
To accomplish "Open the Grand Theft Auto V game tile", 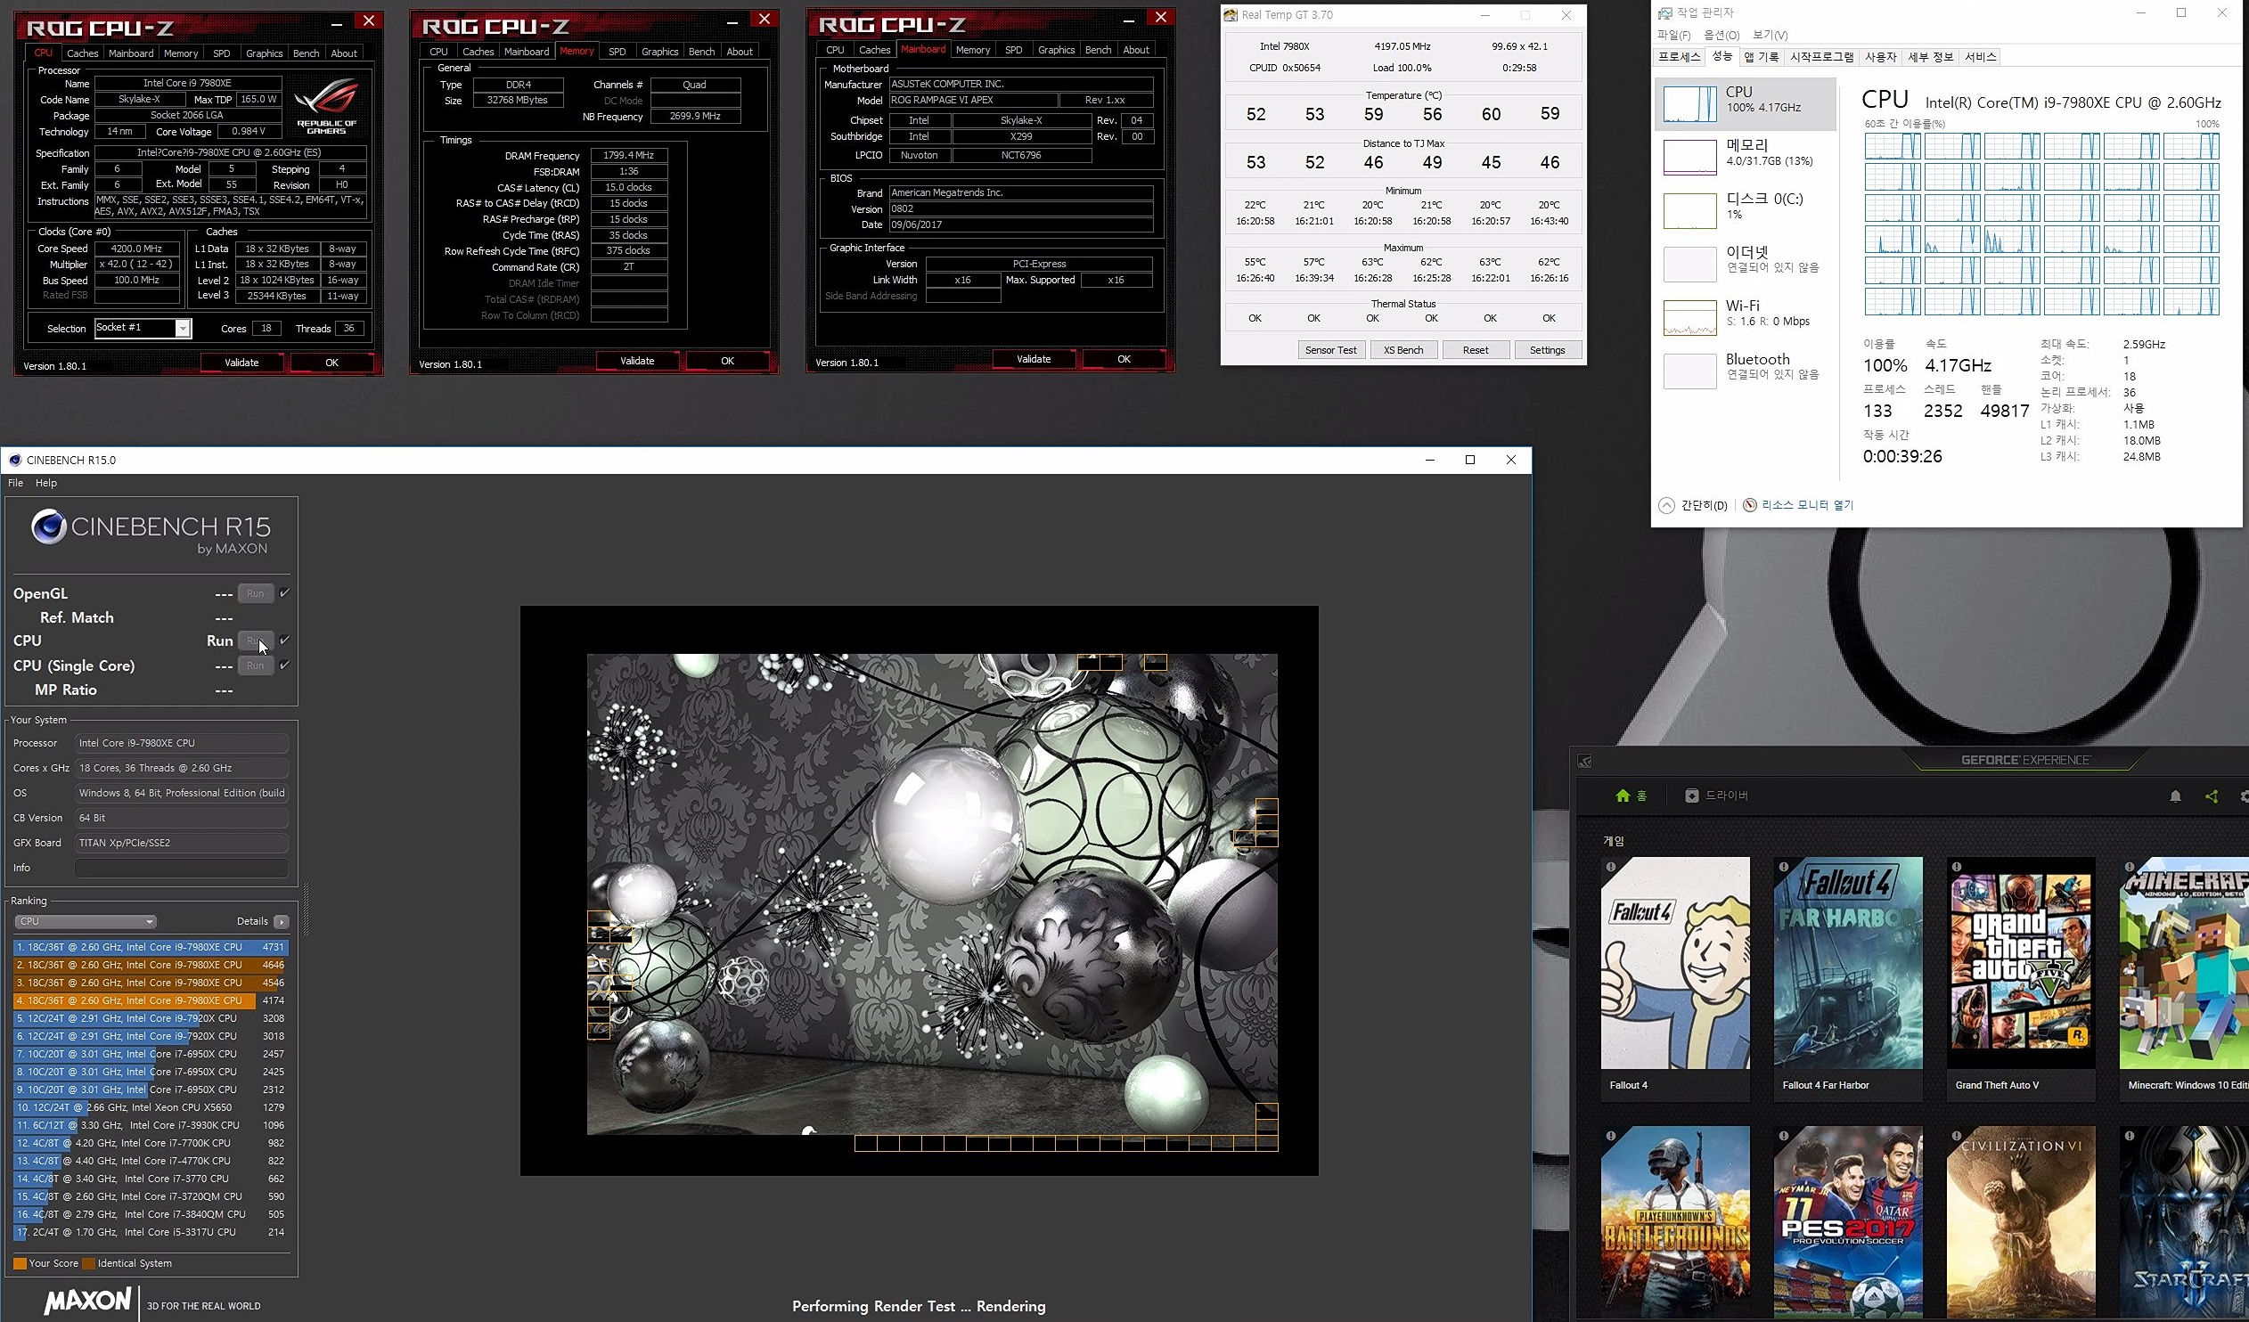I will coord(2021,963).
